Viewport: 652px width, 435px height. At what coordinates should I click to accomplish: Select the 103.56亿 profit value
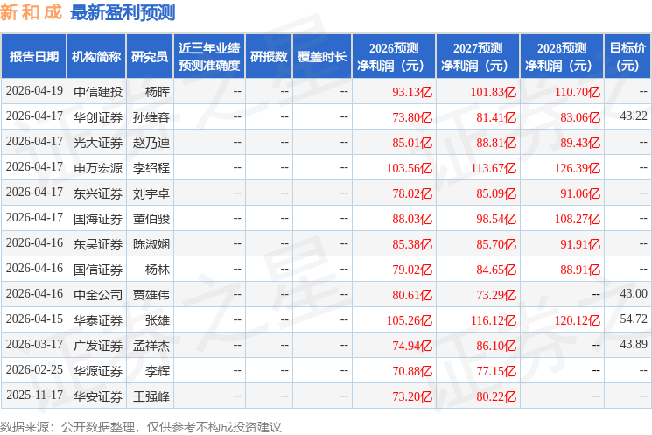(x=410, y=168)
